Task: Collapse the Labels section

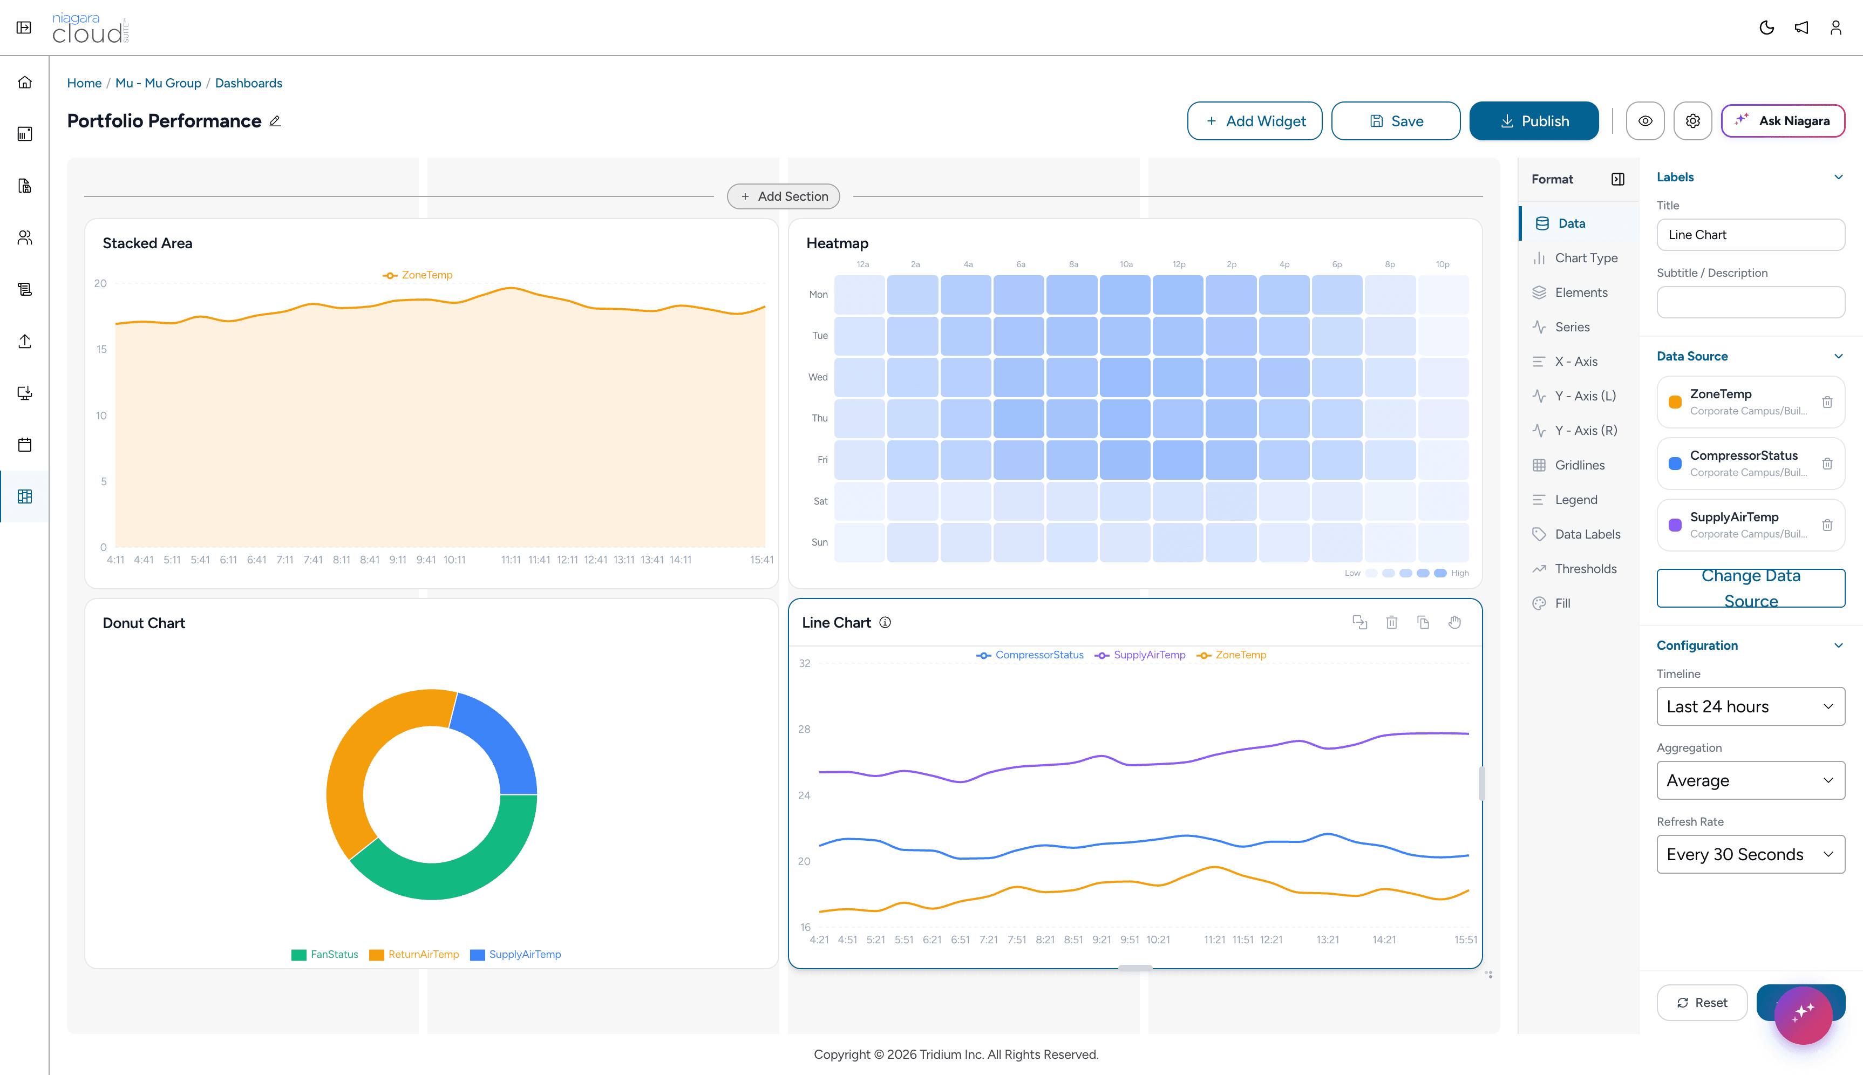Action: [1839, 177]
